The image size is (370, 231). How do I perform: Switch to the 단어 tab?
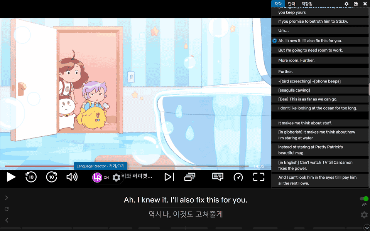[291, 3]
